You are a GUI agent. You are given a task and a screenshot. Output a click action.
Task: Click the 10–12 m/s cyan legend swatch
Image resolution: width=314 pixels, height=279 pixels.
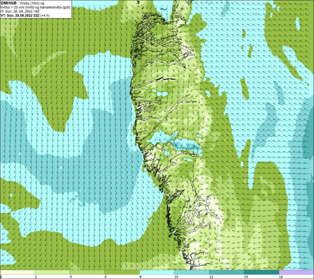(x=192, y=272)
